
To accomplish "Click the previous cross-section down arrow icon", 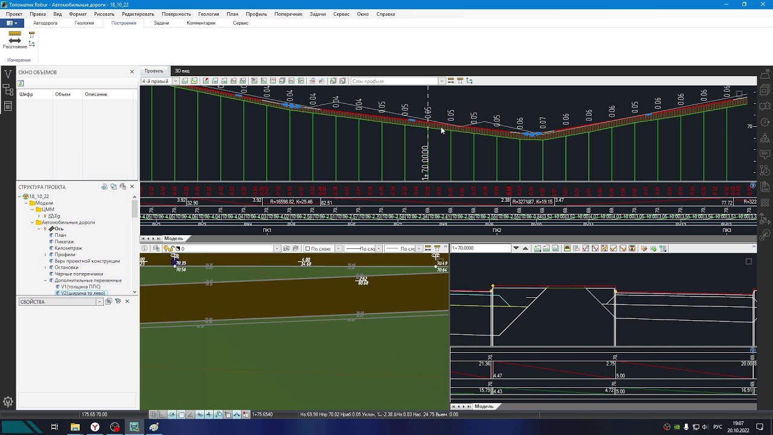I will [516, 248].
